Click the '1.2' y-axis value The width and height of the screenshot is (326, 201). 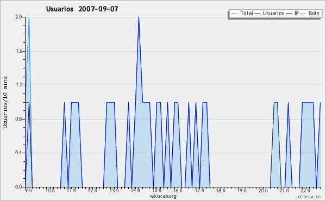pyautogui.click(x=18, y=85)
